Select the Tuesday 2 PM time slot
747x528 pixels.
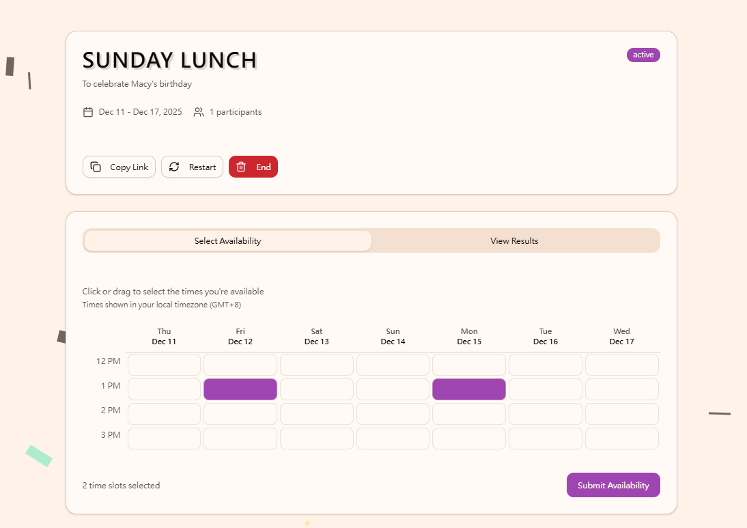545,413
